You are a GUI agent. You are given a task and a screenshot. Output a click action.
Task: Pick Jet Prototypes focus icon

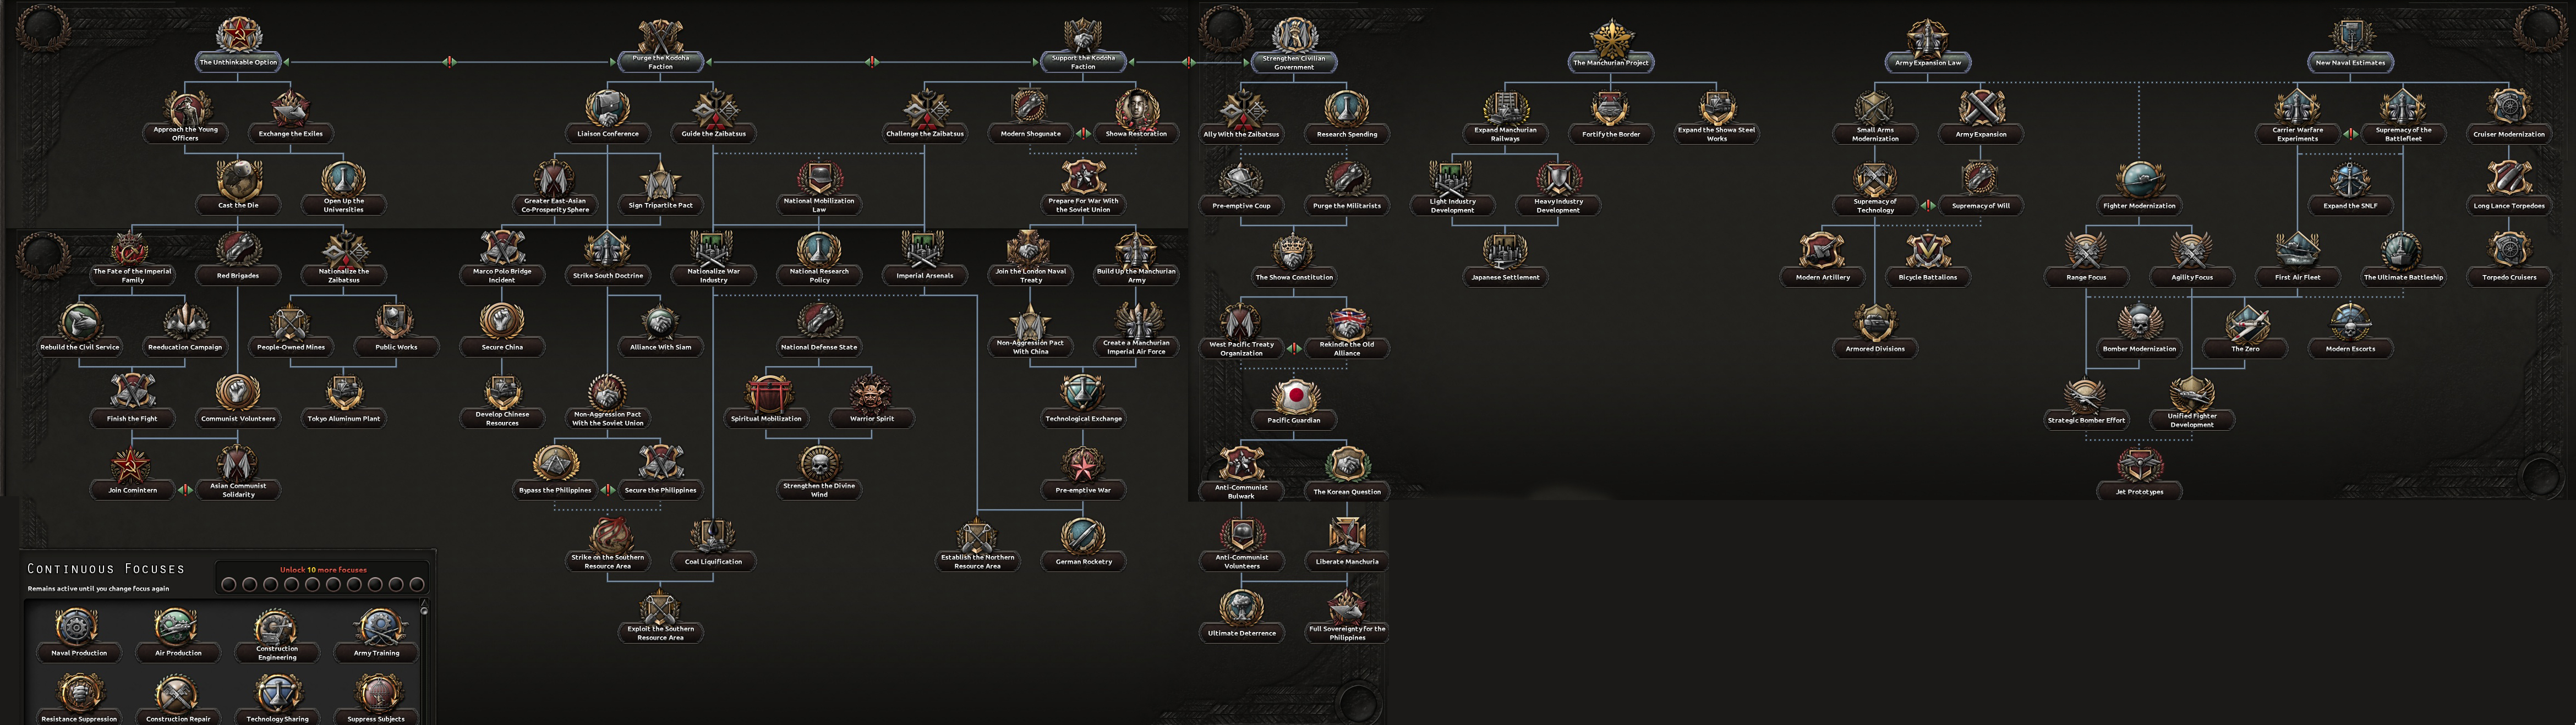2139,466
